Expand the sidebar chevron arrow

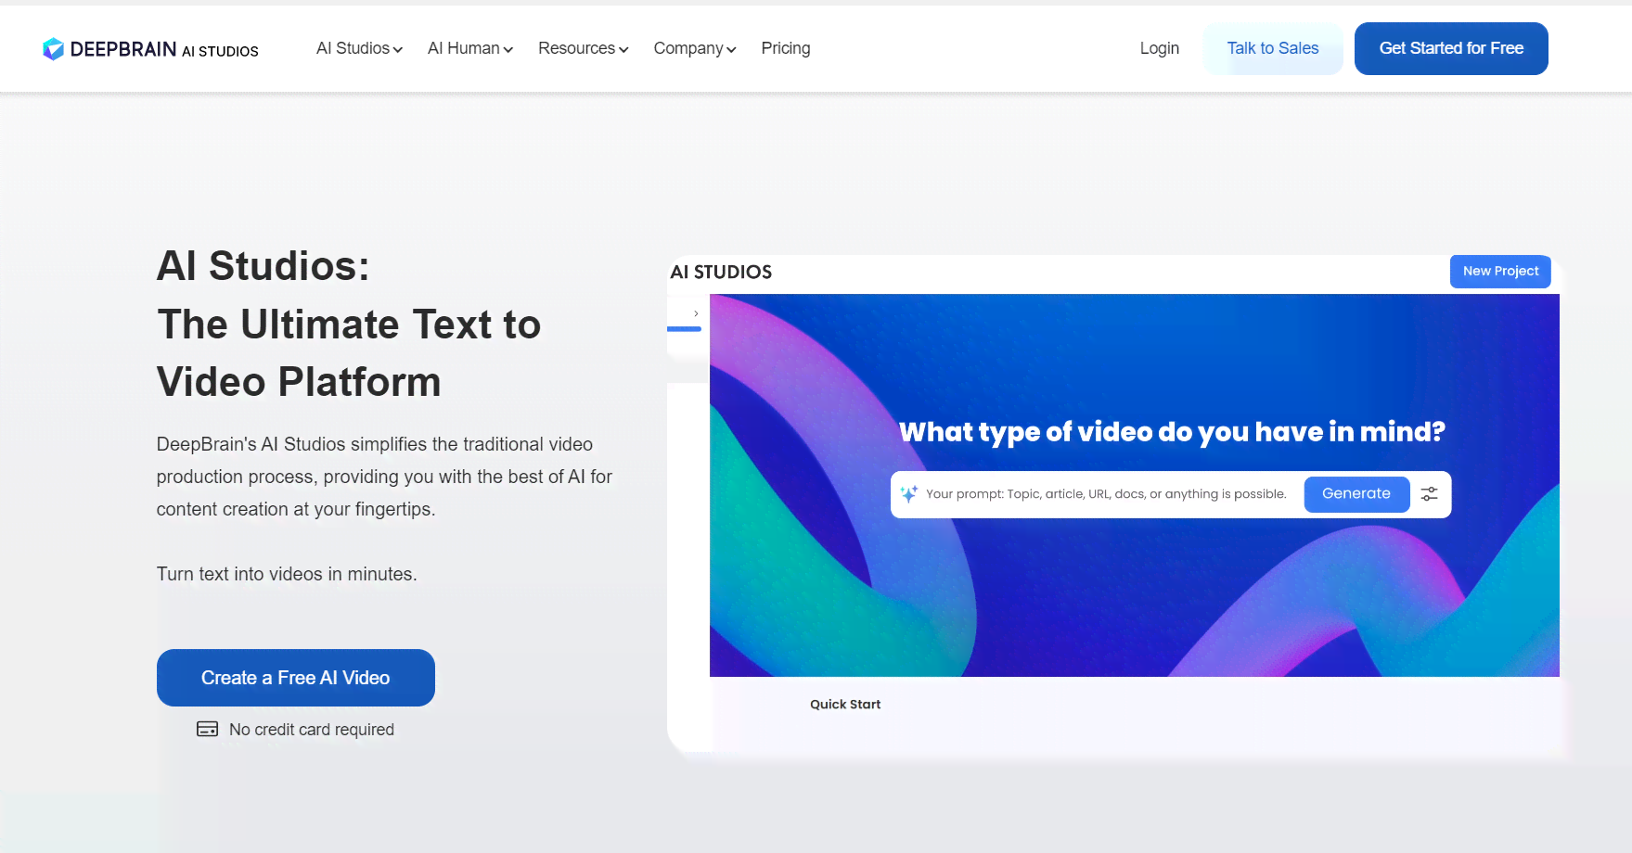pyautogui.click(x=696, y=313)
